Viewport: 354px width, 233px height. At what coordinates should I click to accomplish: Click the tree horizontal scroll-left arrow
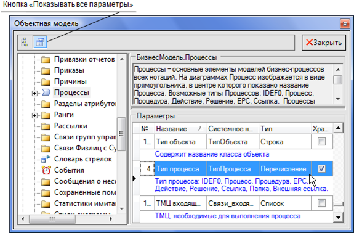click(23, 219)
